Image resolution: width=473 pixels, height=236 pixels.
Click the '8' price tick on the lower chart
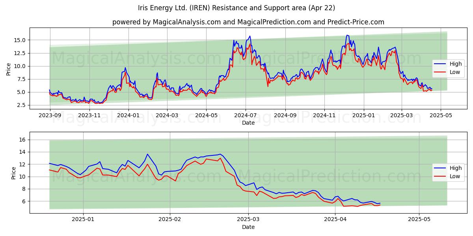tap(24, 189)
